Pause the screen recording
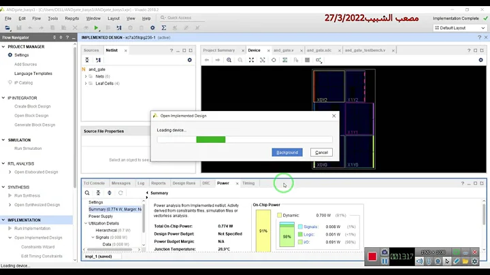The image size is (490, 275). [x=385, y=261]
